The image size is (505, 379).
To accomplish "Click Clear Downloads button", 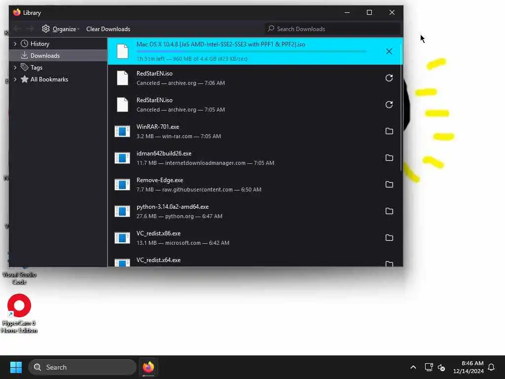I will pos(108,29).
